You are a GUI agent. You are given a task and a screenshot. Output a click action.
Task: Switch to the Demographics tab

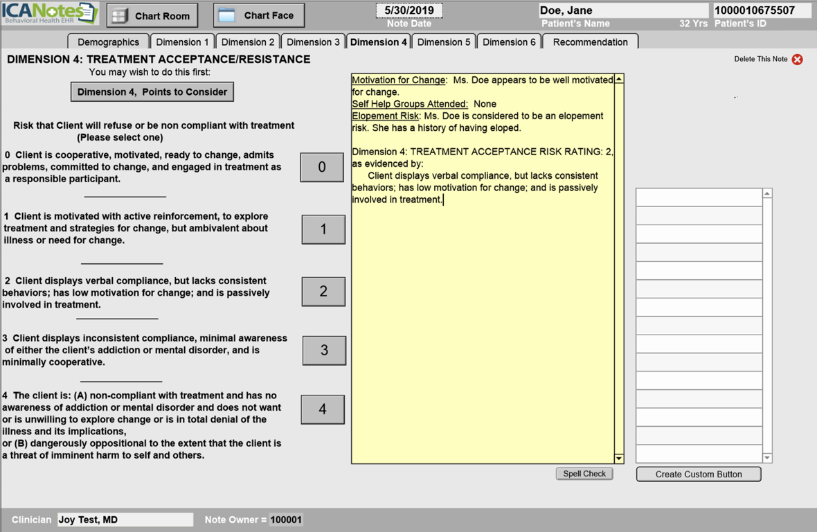[108, 42]
